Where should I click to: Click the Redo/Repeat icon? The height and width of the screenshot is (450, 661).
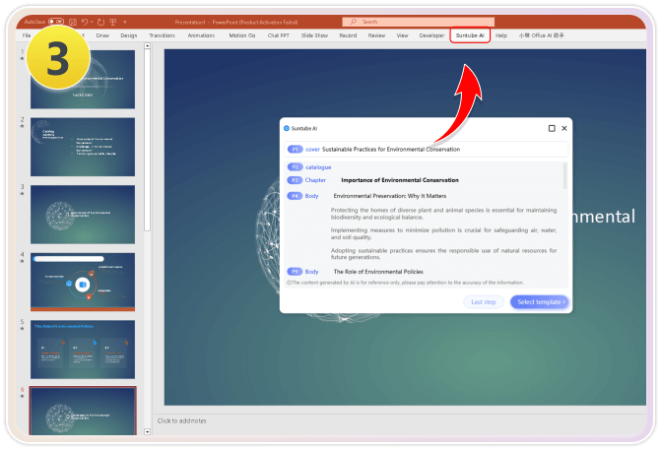point(100,22)
